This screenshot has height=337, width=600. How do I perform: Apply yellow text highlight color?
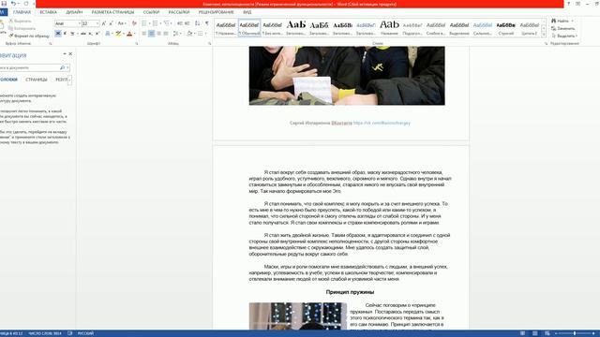[x=118, y=34]
